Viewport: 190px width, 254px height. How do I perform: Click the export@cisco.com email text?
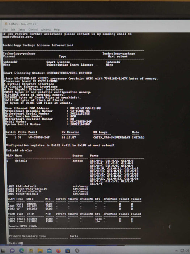point(18,37)
